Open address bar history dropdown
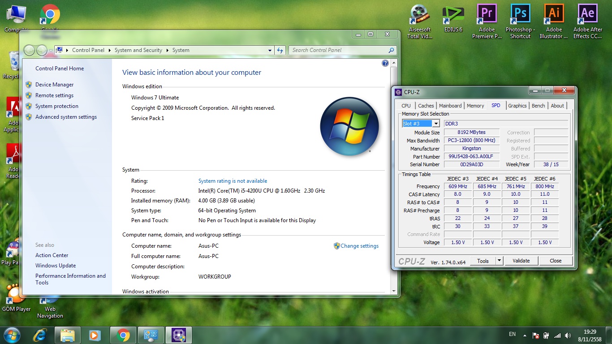This screenshot has height=344, width=612. click(x=270, y=50)
